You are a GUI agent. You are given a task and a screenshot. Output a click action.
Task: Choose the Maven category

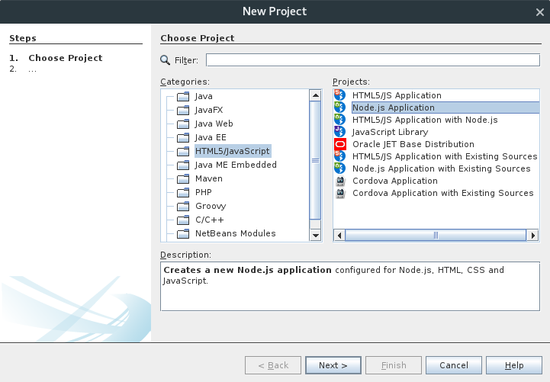(209, 178)
